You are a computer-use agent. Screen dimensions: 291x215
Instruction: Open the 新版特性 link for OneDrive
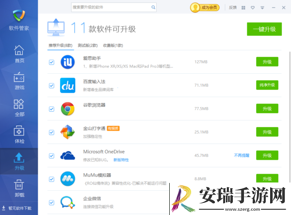click(x=121, y=160)
